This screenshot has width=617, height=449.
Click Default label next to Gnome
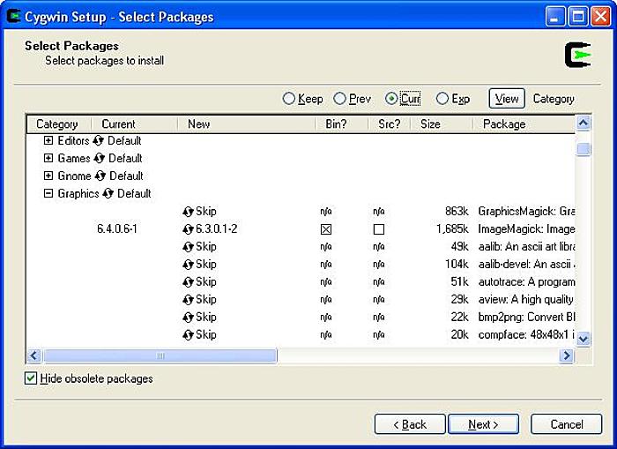tap(126, 176)
